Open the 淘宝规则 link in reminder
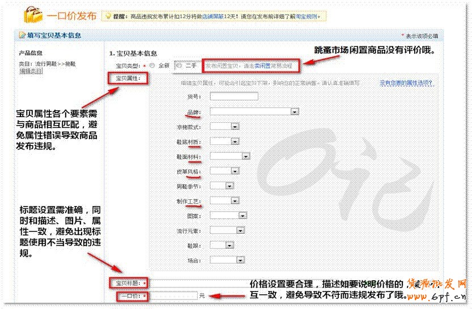Image resolution: width=472 pixels, height=309 pixels. click(308, 16)
